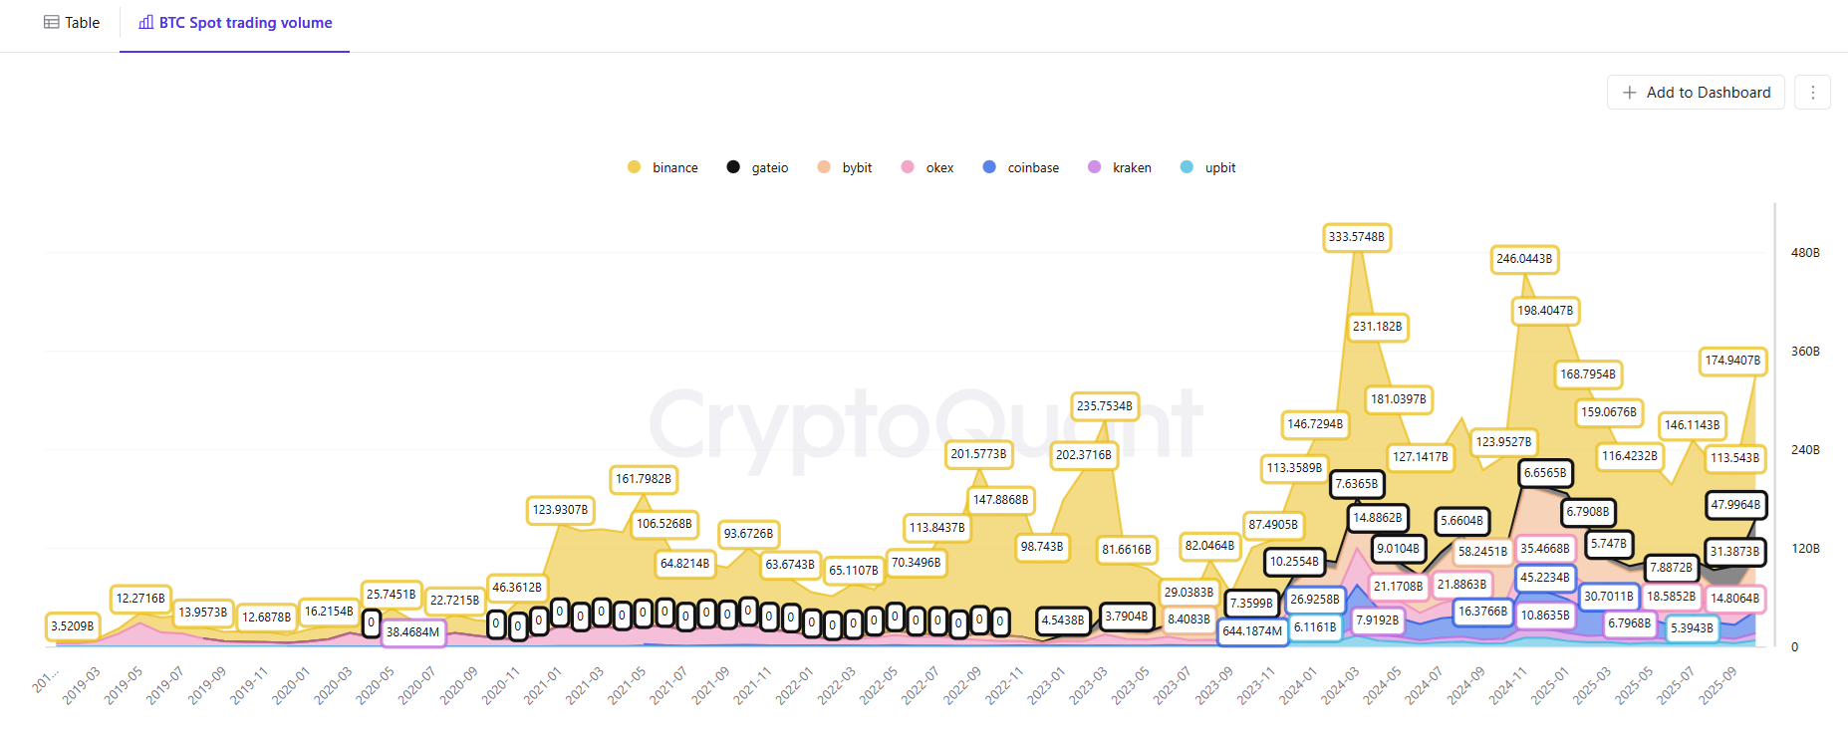This screenshot has height=739, width=1848.
Task: Click the blue coinbase legend dot
Action: point(988,167)
